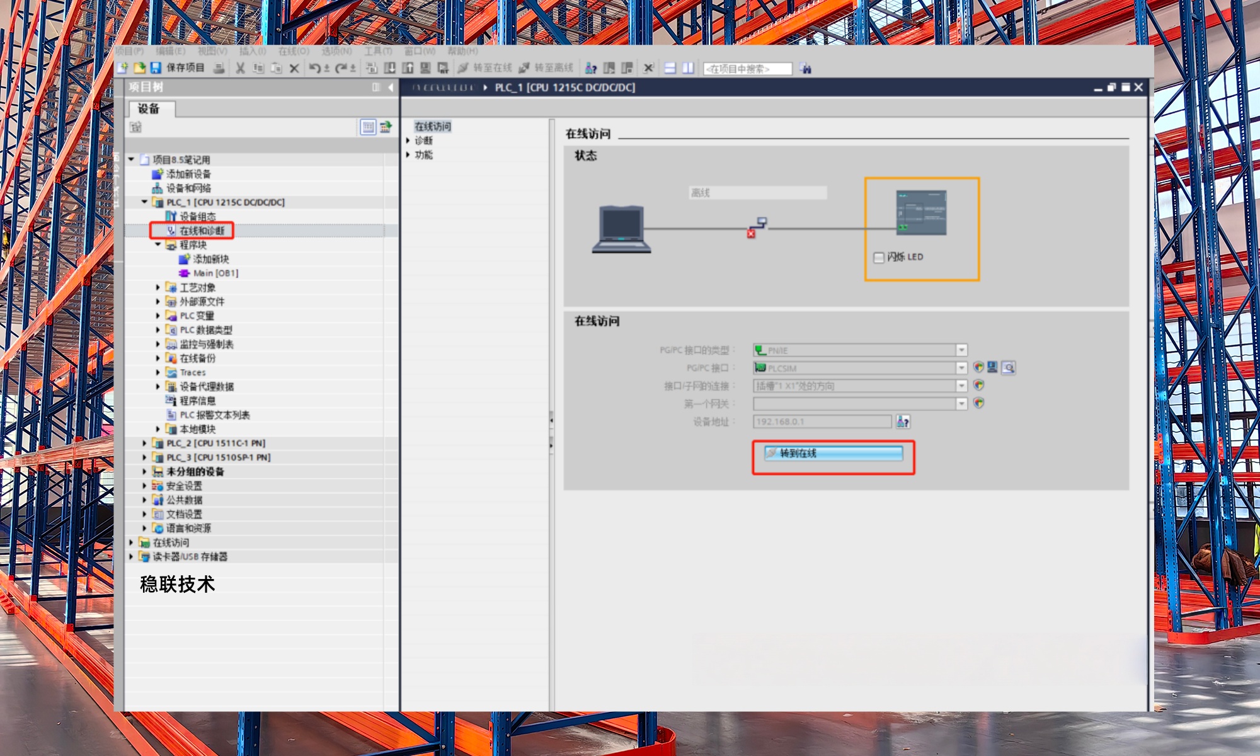Click the upload from device icon
The height and width of the screenshot is (756, 1260).
[x=408, y=68]
